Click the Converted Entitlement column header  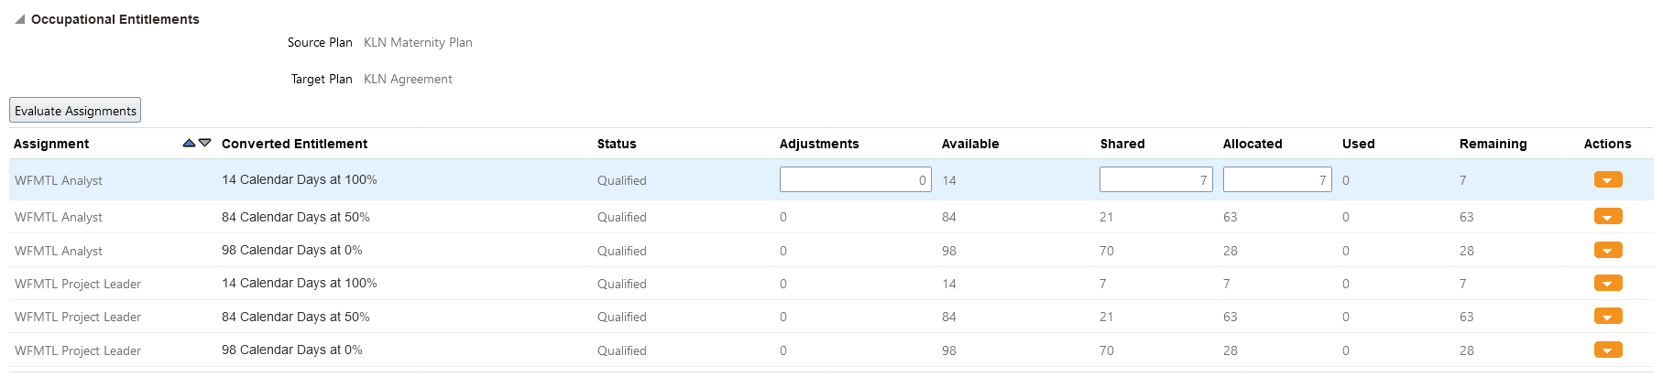coord(294,144)
